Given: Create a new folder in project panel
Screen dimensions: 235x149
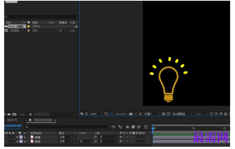Looking at the screenshot, I should 9,114.
